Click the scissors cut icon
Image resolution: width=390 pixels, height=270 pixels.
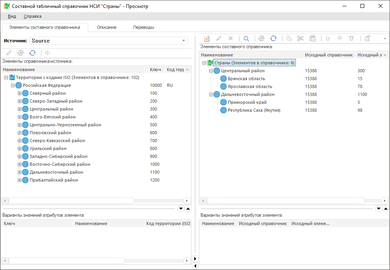point(301,39)
